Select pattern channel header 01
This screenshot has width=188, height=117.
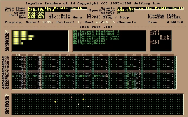coord(19,55)
